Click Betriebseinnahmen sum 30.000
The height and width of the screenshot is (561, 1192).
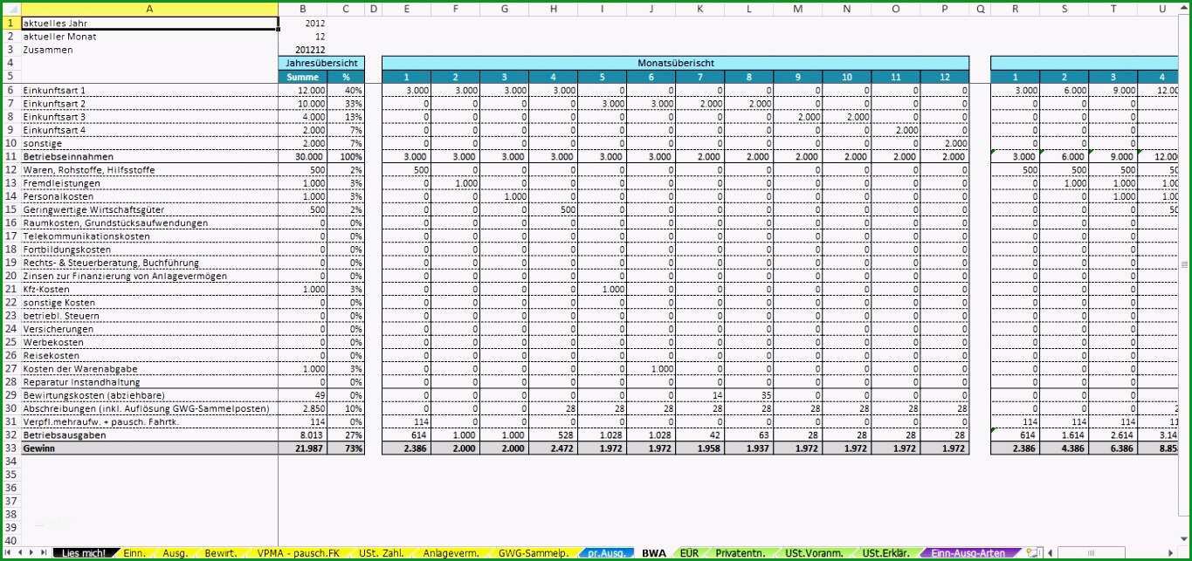[x=303, y=156]
